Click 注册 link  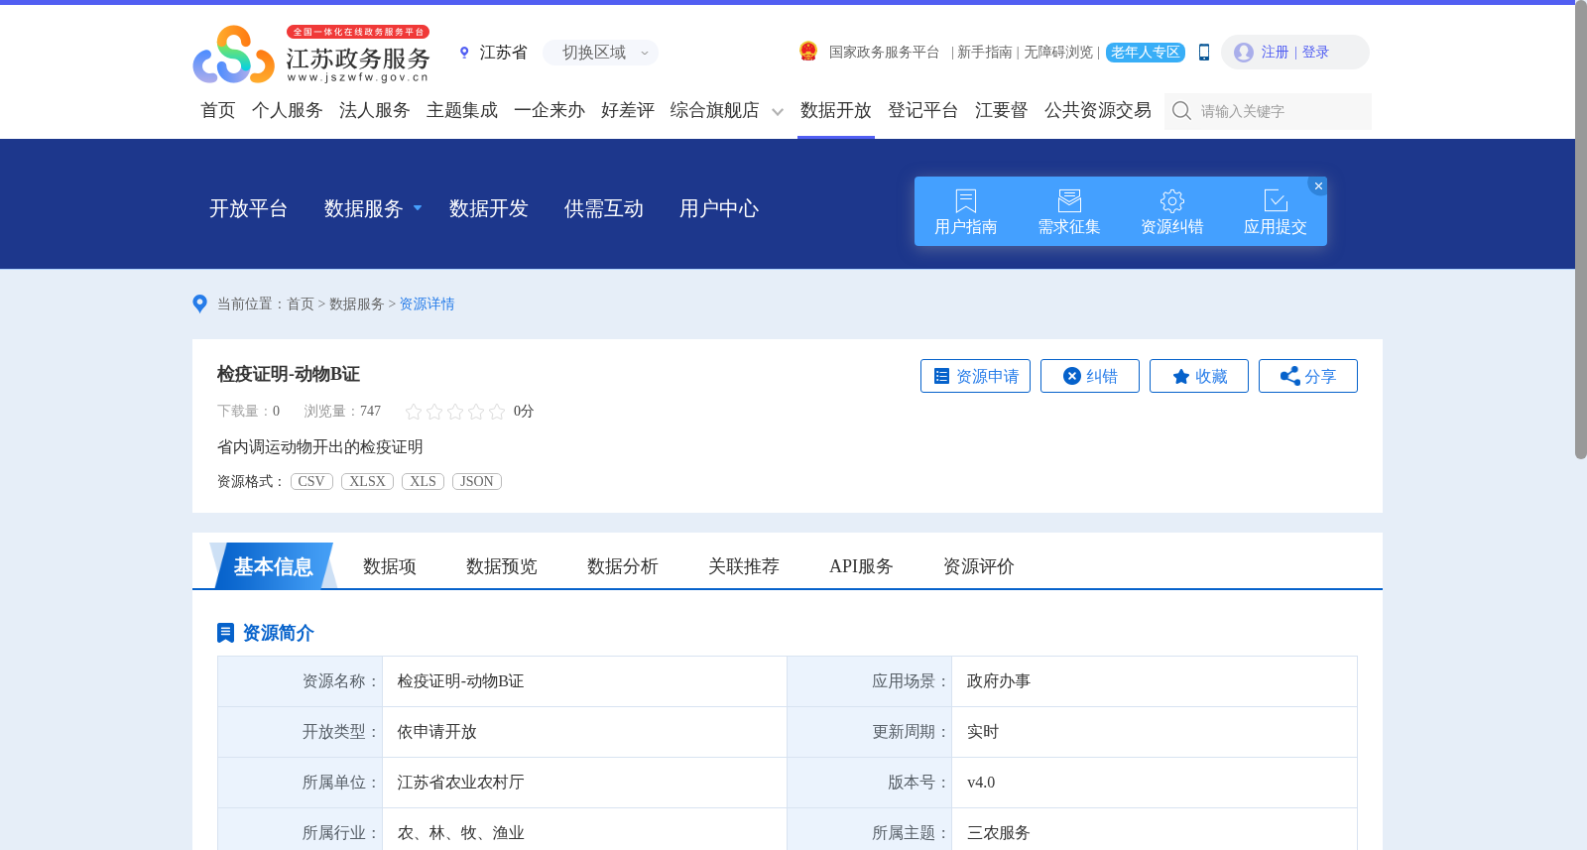point(1275,53)
